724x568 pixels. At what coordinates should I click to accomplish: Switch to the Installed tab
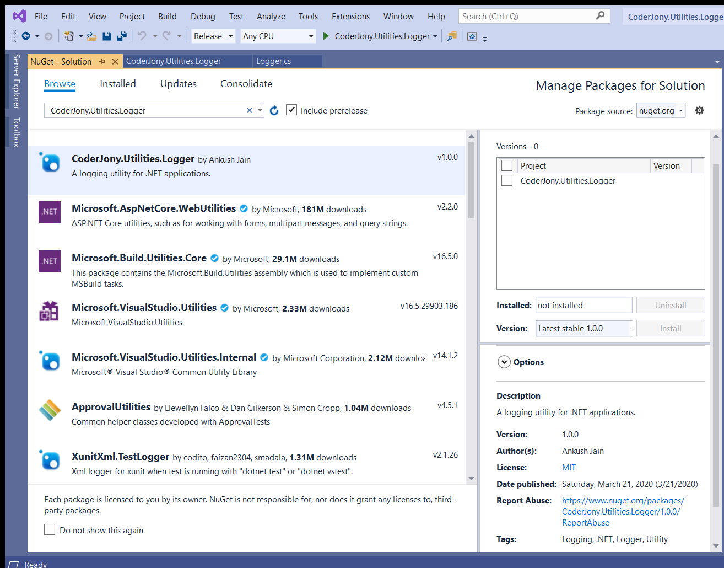(118, 83)
